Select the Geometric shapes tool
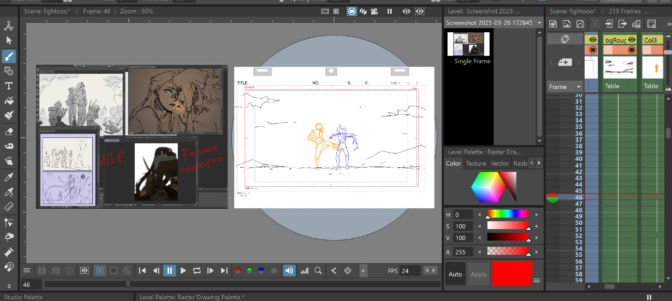The image size is (672, 301). pyautogui.click(x=9, y=71)
